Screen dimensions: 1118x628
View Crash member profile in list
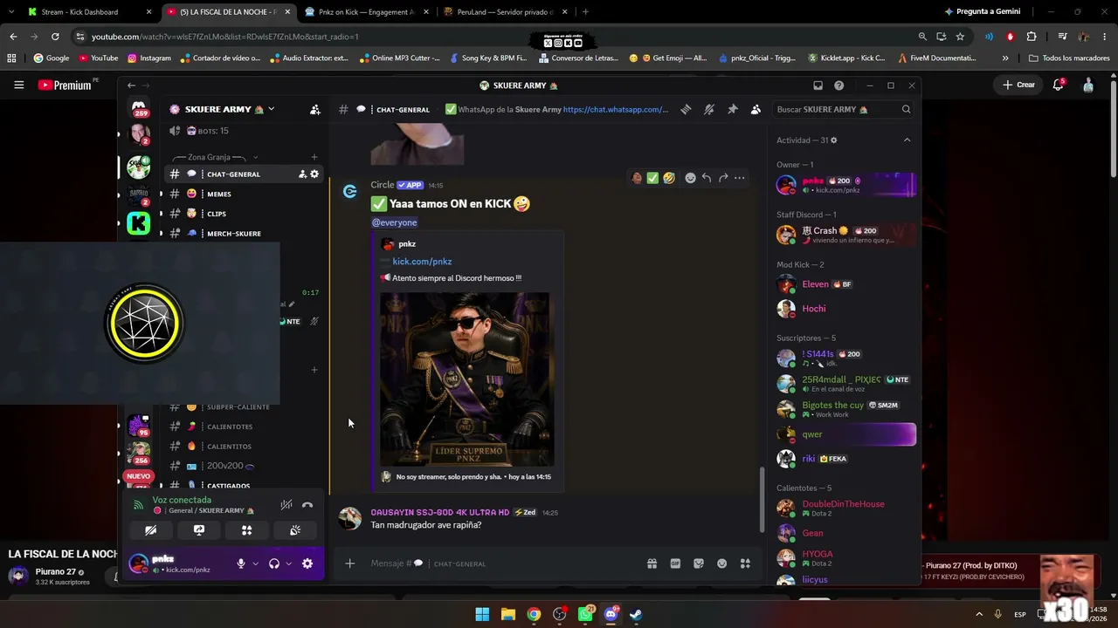pos(845,235)
